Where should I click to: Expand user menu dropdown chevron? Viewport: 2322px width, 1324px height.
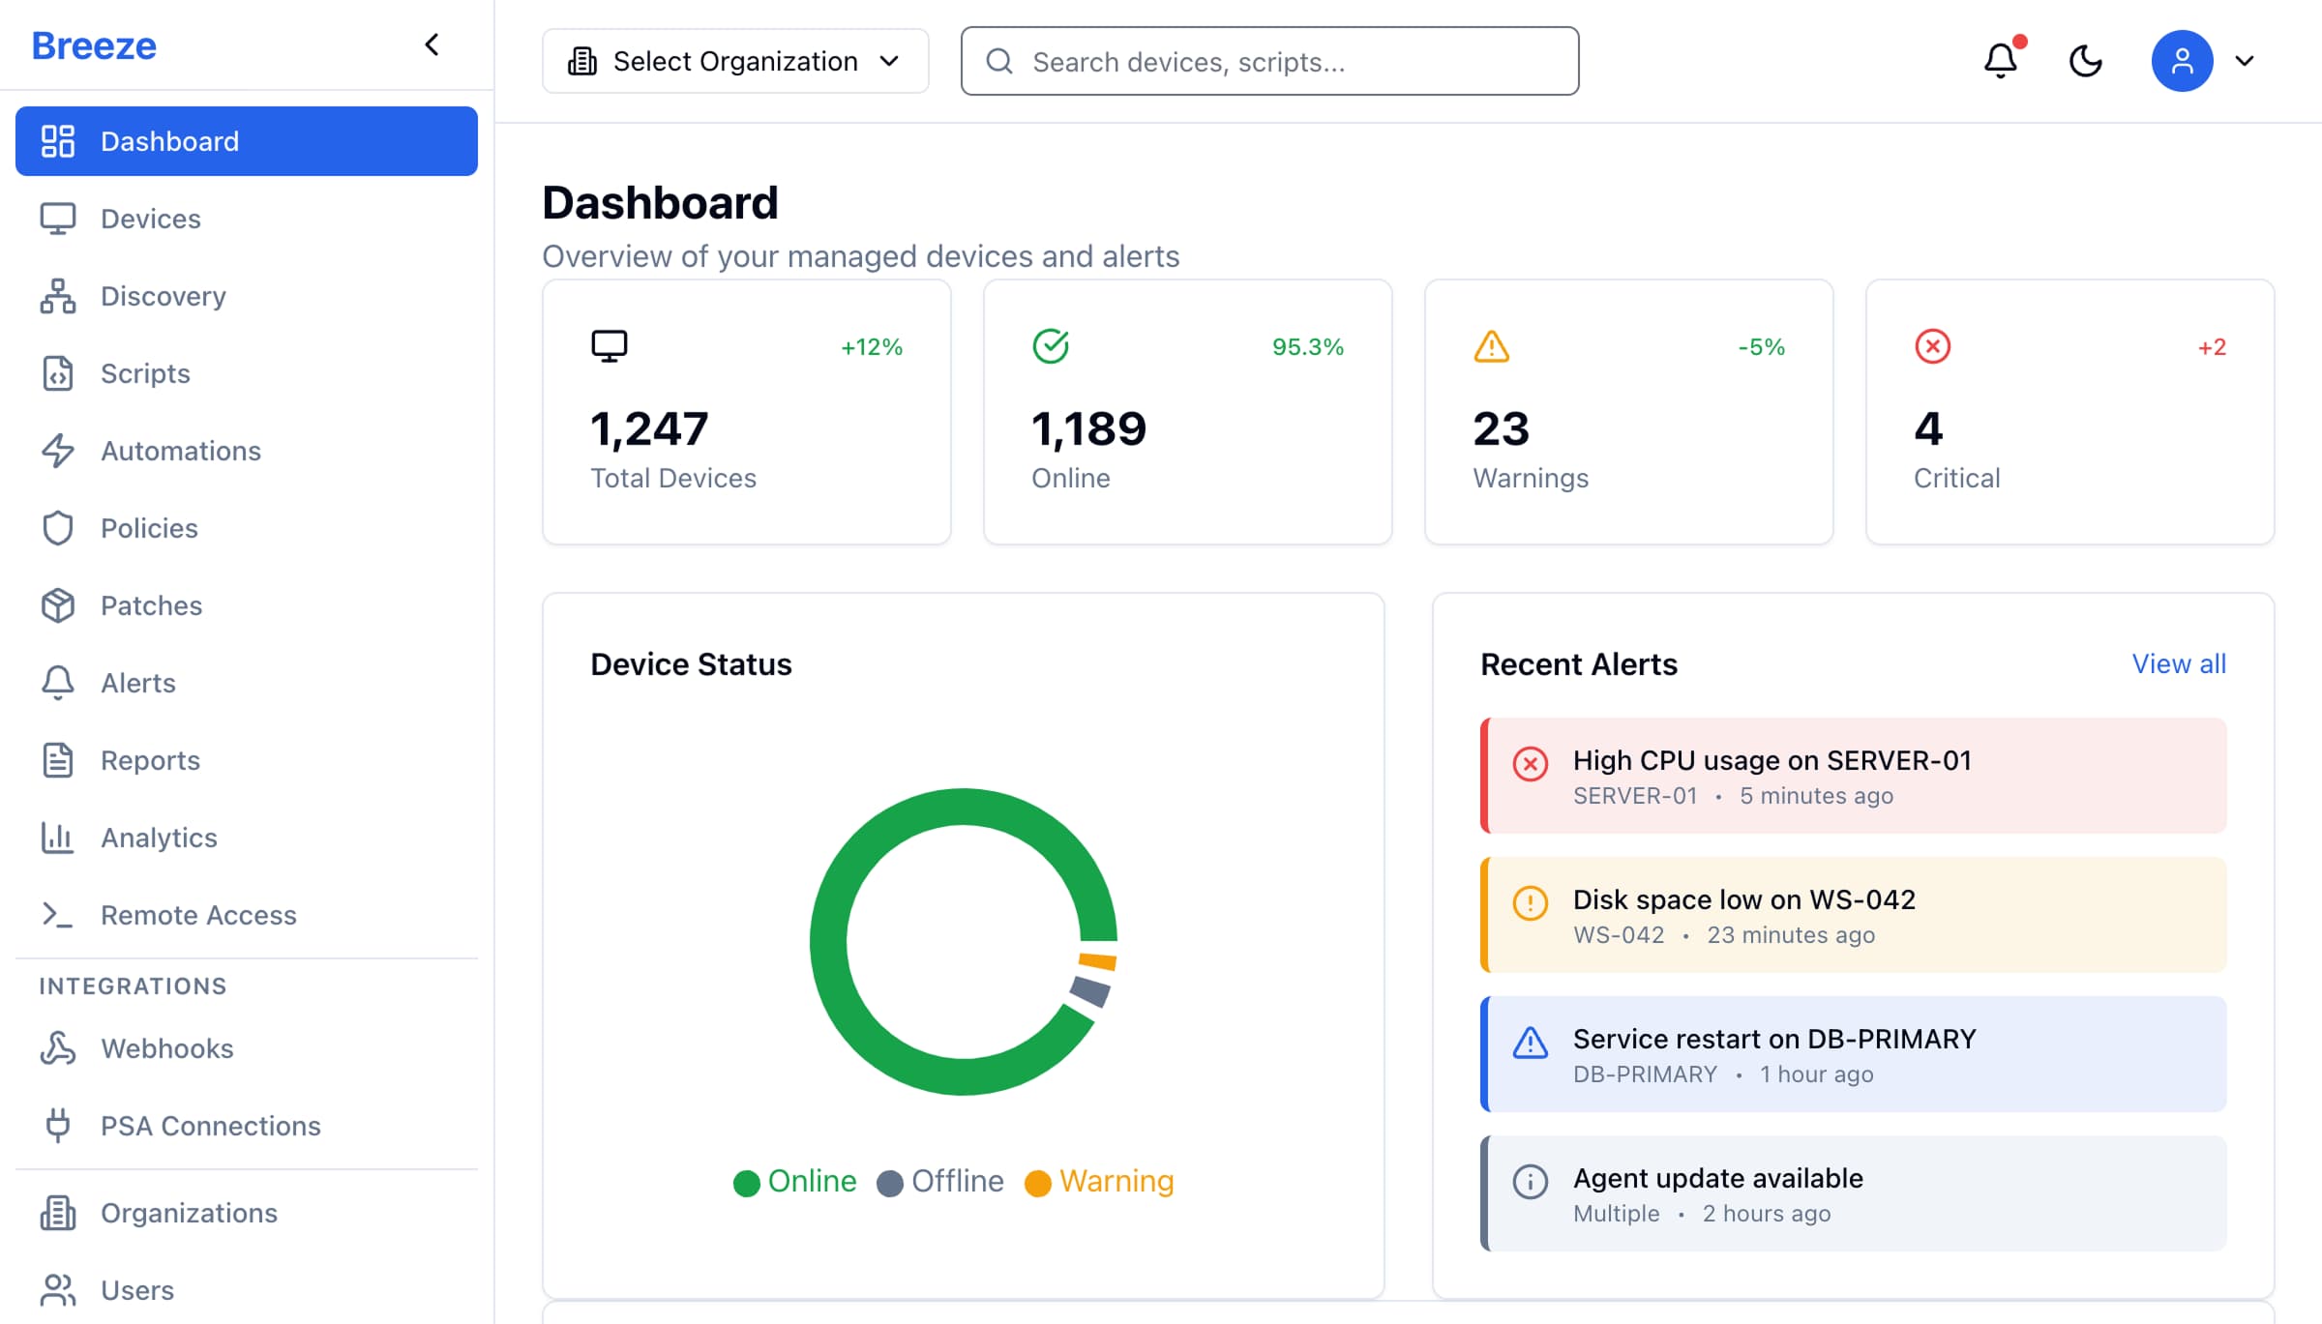coord(2245,61)
